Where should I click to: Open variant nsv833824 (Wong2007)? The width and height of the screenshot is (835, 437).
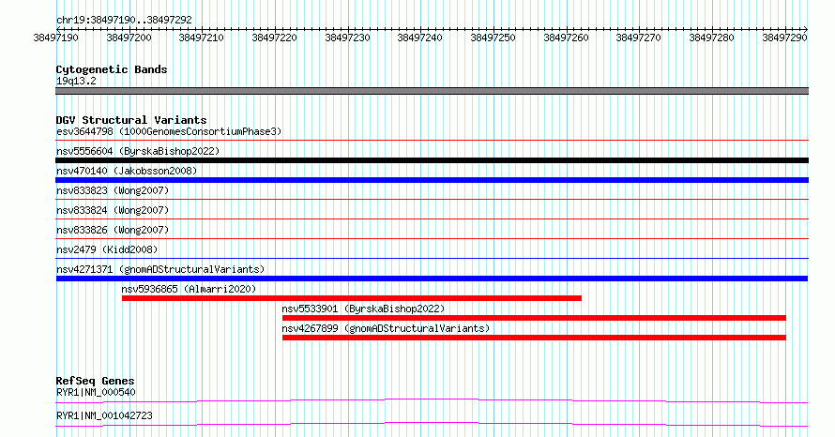[x=113, y=210]
